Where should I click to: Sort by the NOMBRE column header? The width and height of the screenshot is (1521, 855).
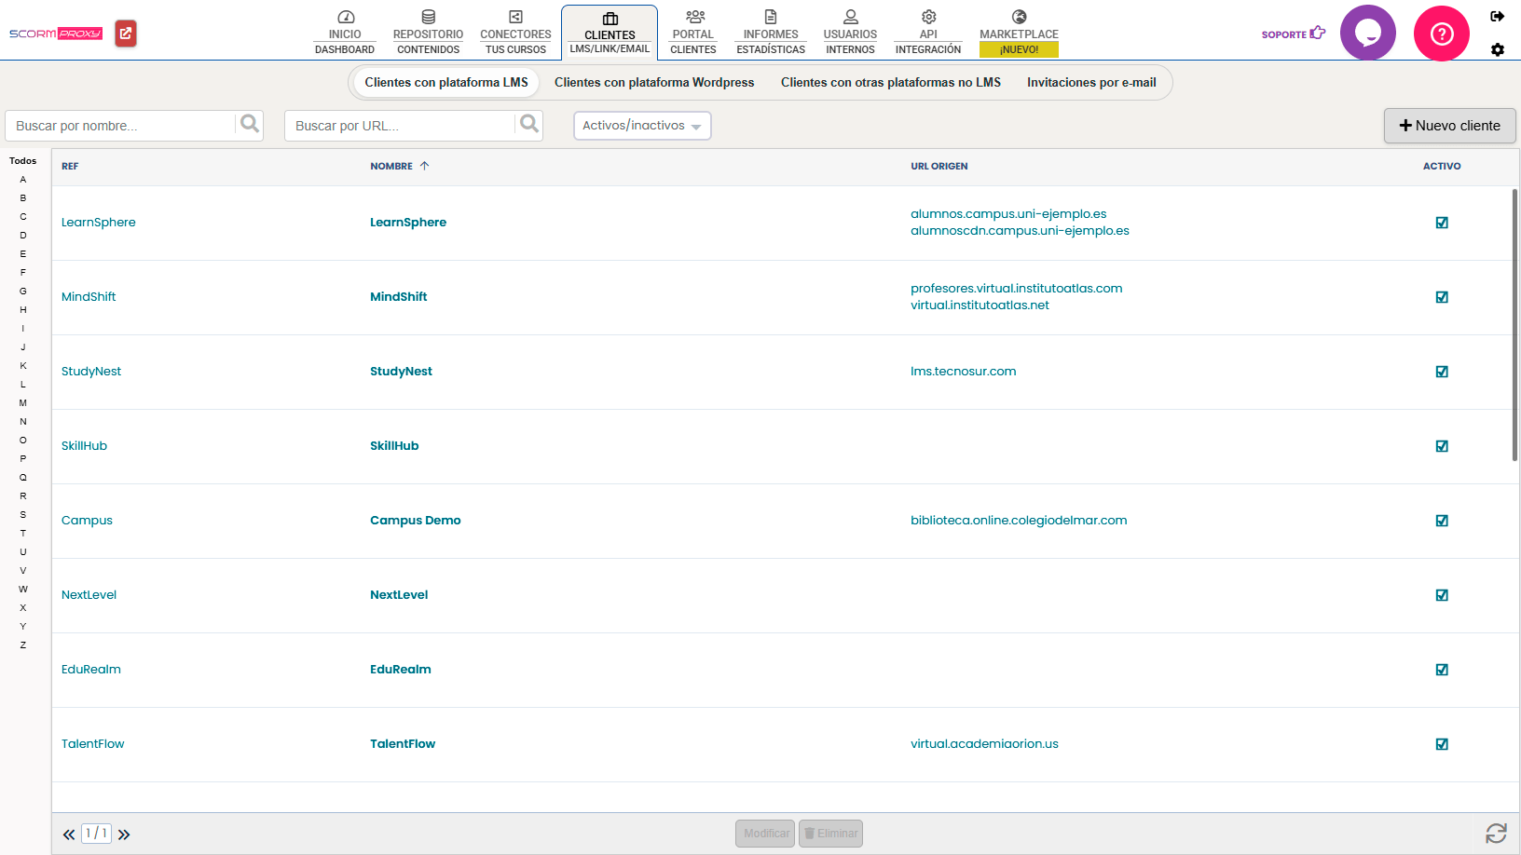(x=400, y=166)
